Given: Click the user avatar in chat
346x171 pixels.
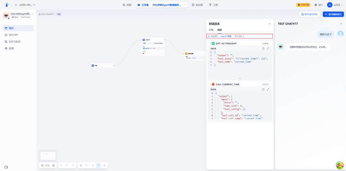Looking at the screenshot, I should tap(341, 34).
